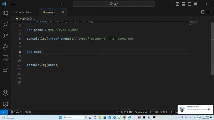
Task: Click the Russian typeof comment on line 5
Action: (x=103, y=39)
